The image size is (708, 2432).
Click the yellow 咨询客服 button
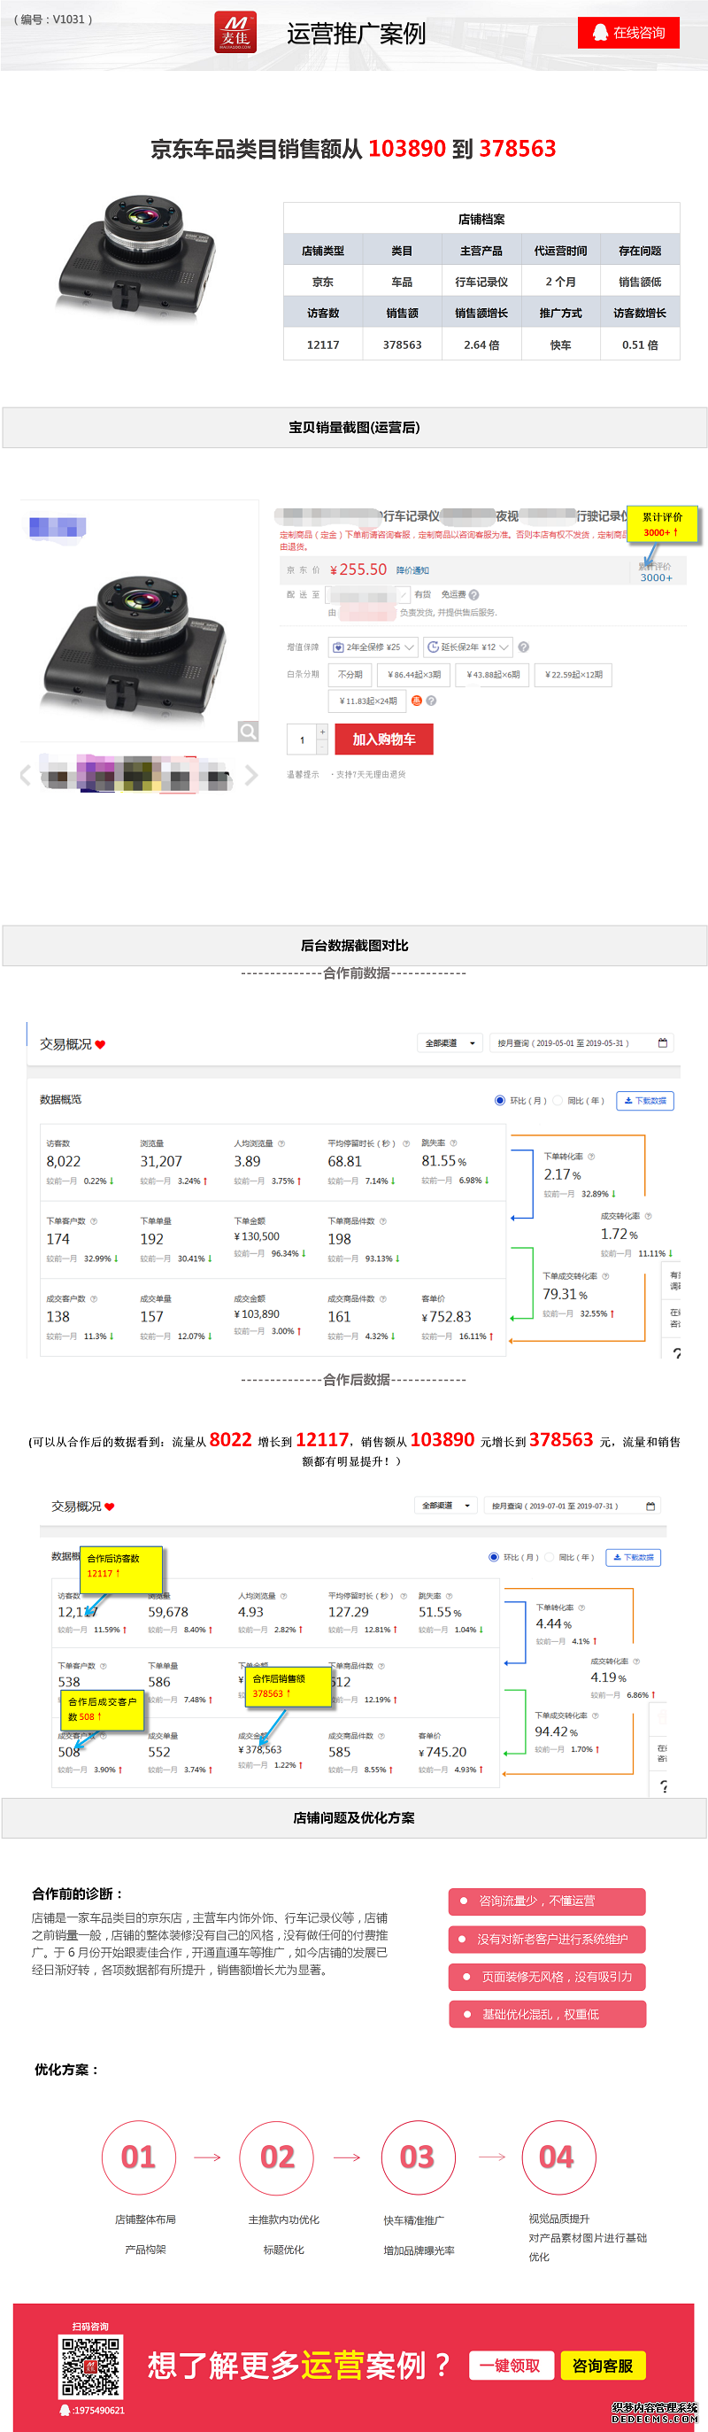(x=604, y=2365)
